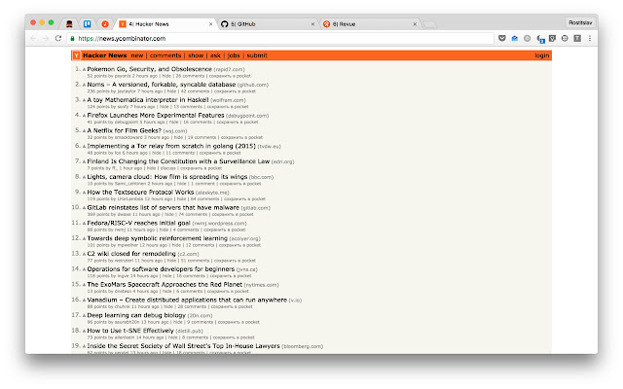The height and width of the screenshot is (389, 623).
Task: Open the Chrome three-dot menu
Action: coord(590,38)
